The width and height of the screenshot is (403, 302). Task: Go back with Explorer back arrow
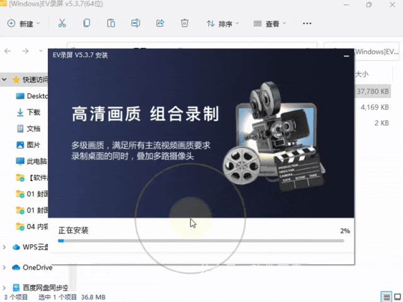click(8, 51)
